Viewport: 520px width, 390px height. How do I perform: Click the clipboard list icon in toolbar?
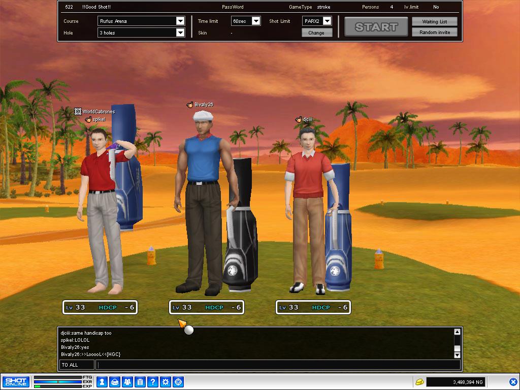click(x=140, y=382)
